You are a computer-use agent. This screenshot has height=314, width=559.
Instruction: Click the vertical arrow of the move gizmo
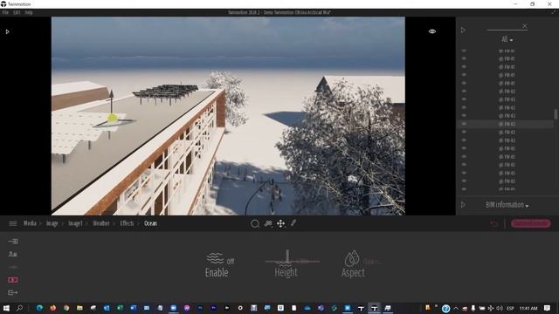[x=111, y=102]
